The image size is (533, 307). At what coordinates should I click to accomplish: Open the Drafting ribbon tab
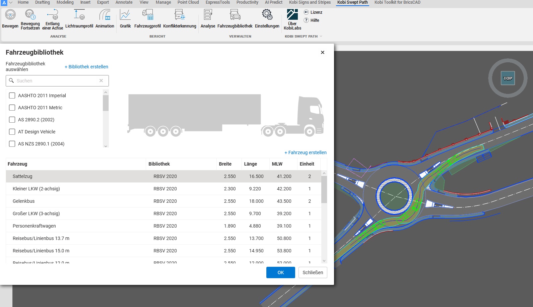coord(43,2)
